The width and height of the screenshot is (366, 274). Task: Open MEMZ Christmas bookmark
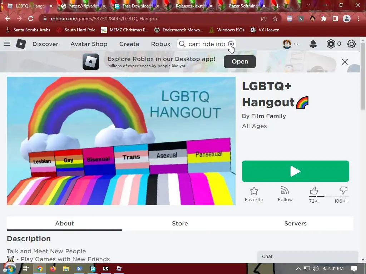125,30
